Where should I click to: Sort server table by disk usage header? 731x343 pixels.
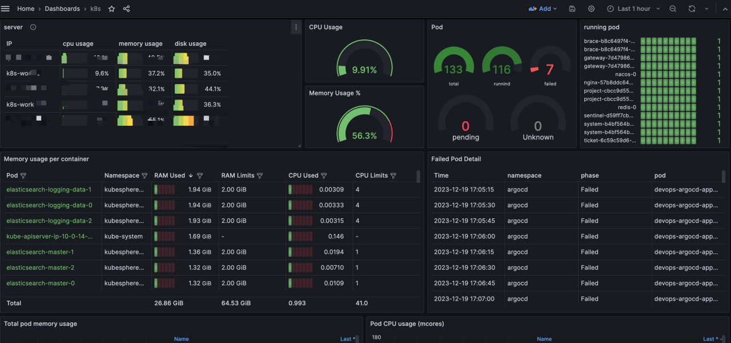191,43
